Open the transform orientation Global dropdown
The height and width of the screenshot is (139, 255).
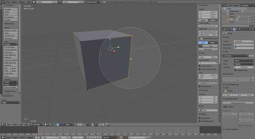[67, 124]
